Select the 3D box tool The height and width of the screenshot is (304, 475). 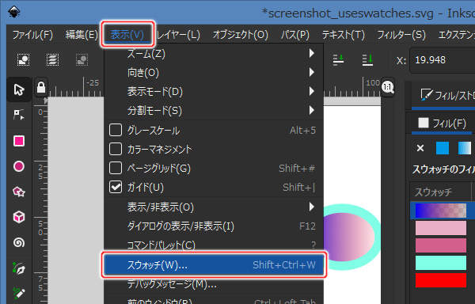tap(19, 217)
